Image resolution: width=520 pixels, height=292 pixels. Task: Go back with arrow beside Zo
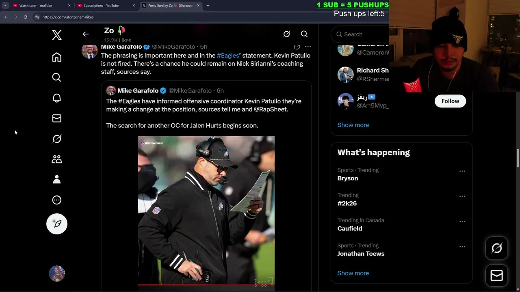[86, 34]
